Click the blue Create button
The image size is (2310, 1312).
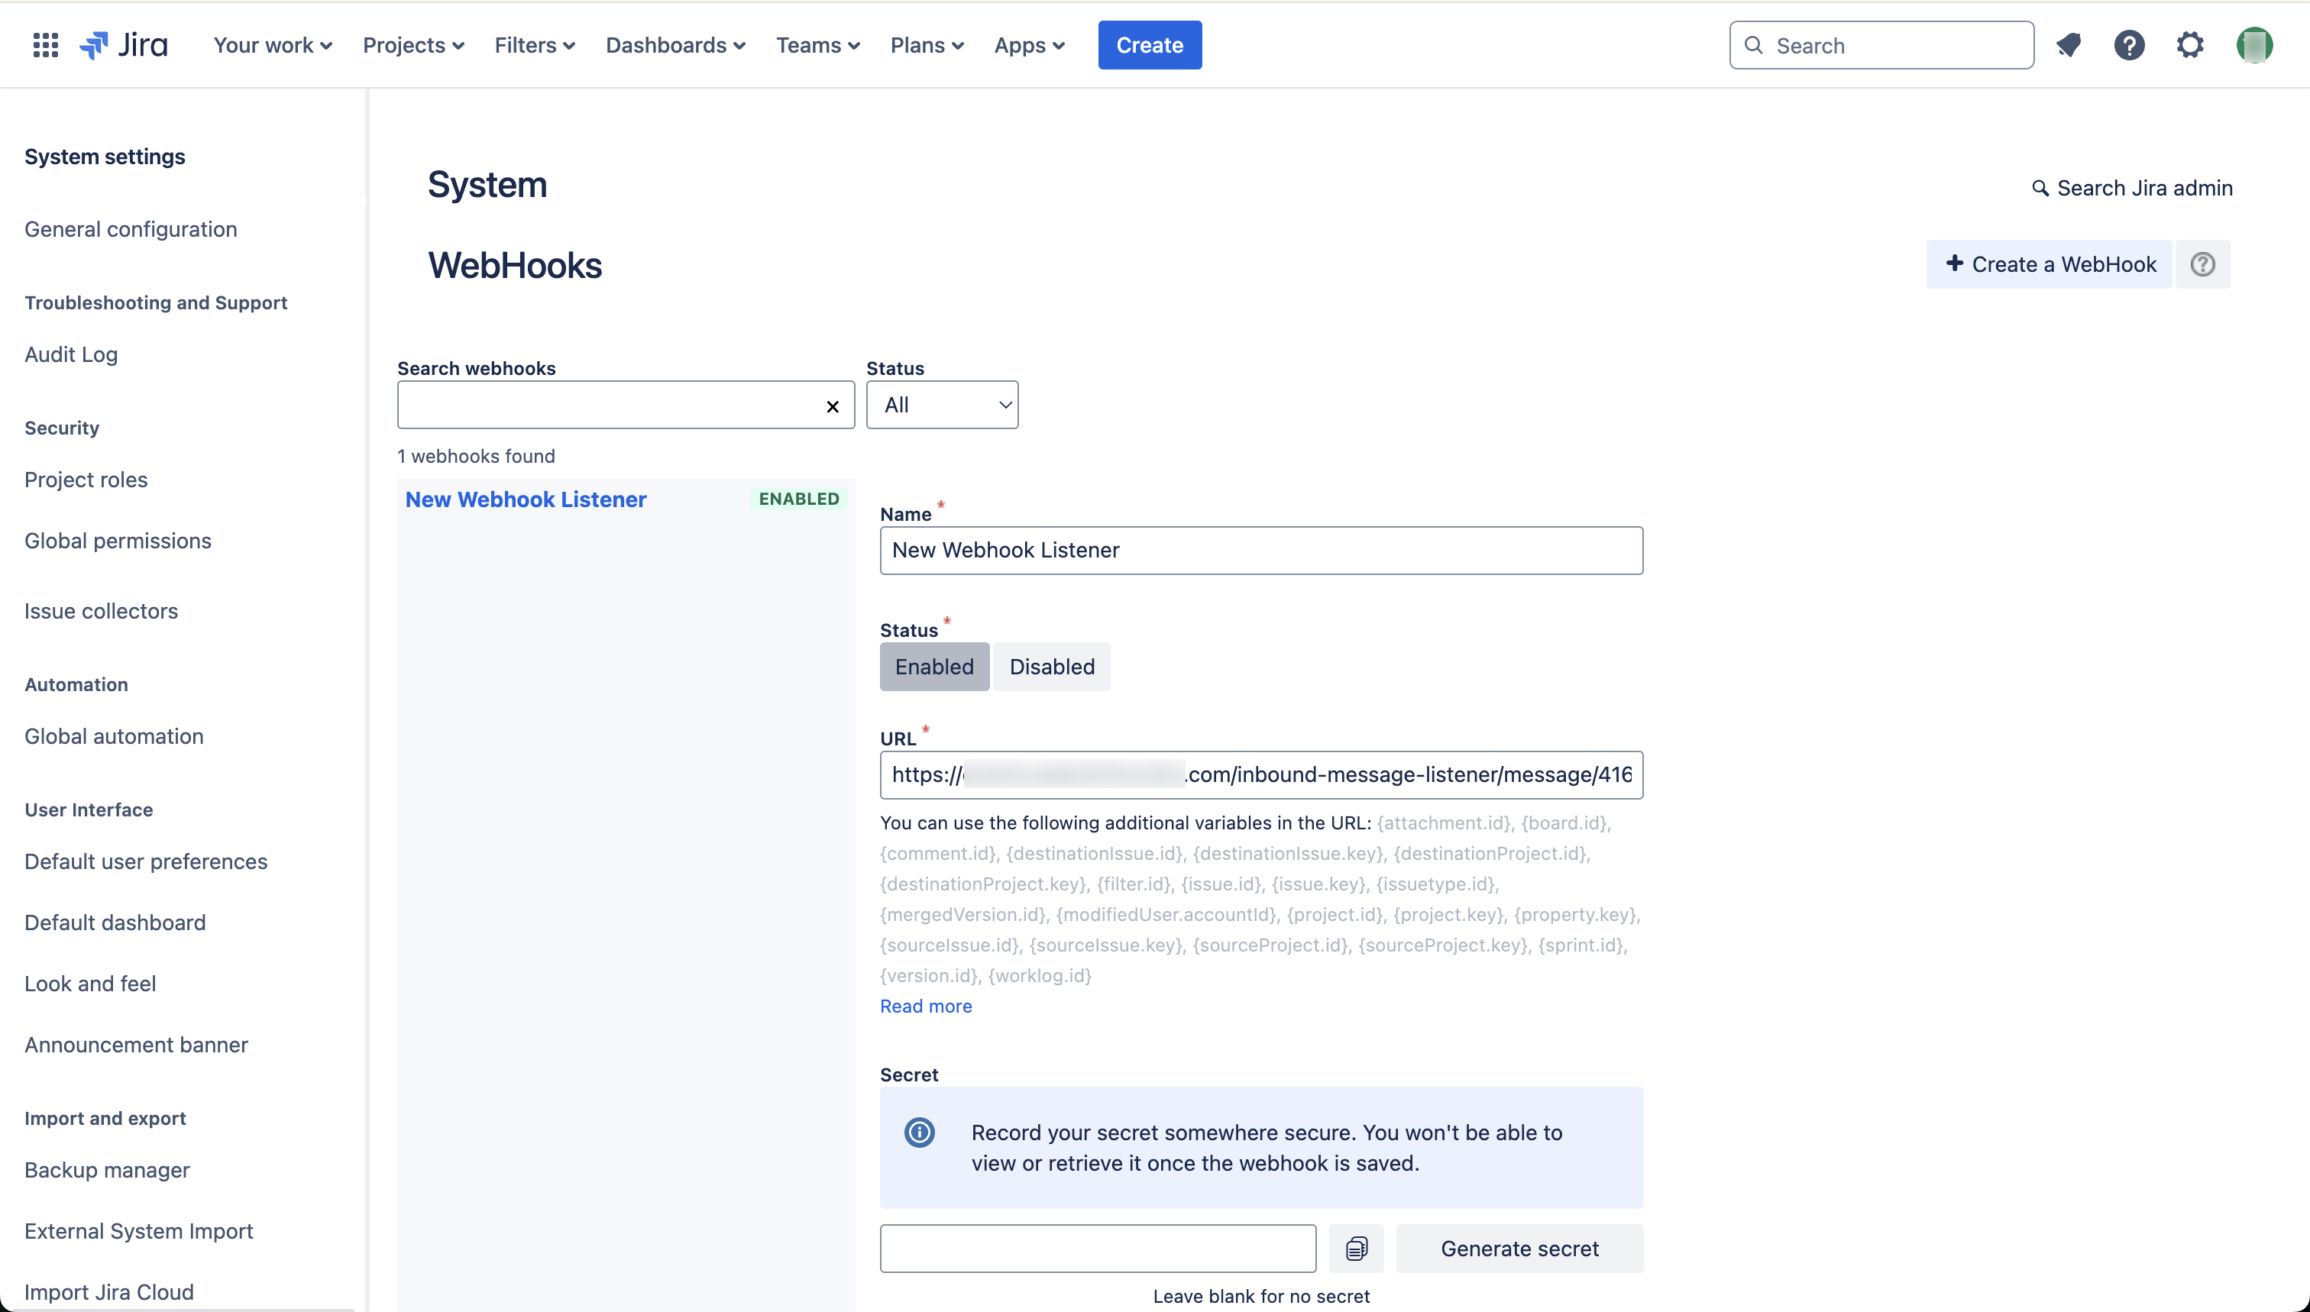click(x=1150, y=45)
